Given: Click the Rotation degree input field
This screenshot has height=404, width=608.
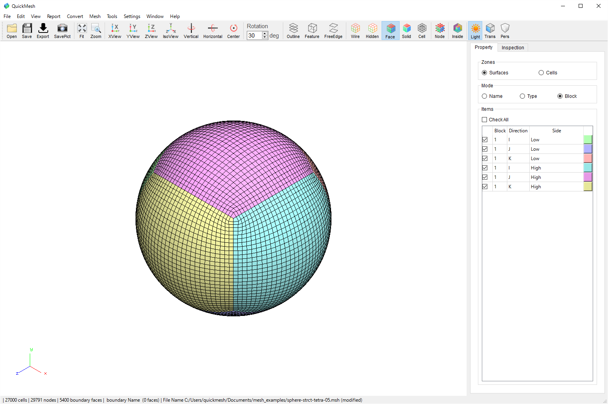Looking at the screenshot, I should 254,36.
